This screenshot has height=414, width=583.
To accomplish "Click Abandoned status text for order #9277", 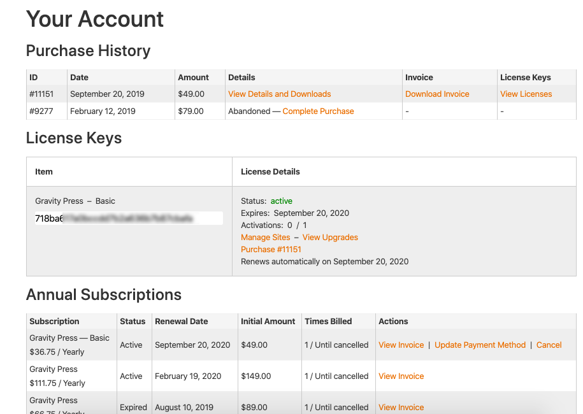I will [249, 111].
